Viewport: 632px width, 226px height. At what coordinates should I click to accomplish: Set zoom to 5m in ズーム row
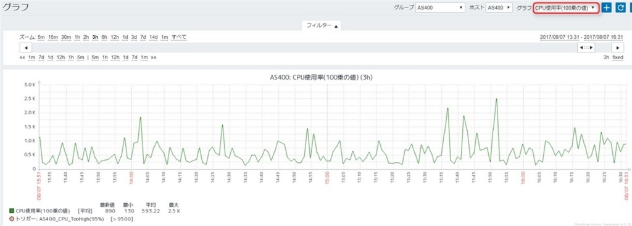[x=41, y=37]
